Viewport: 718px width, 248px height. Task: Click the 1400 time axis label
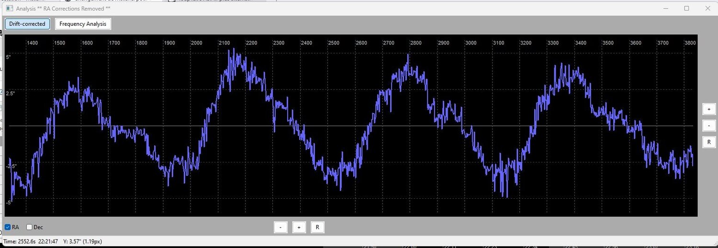pos(32,43)
